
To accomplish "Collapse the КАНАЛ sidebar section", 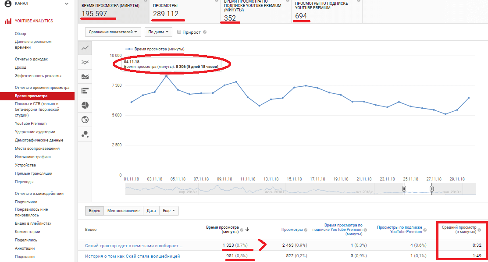I will point(67,4).
